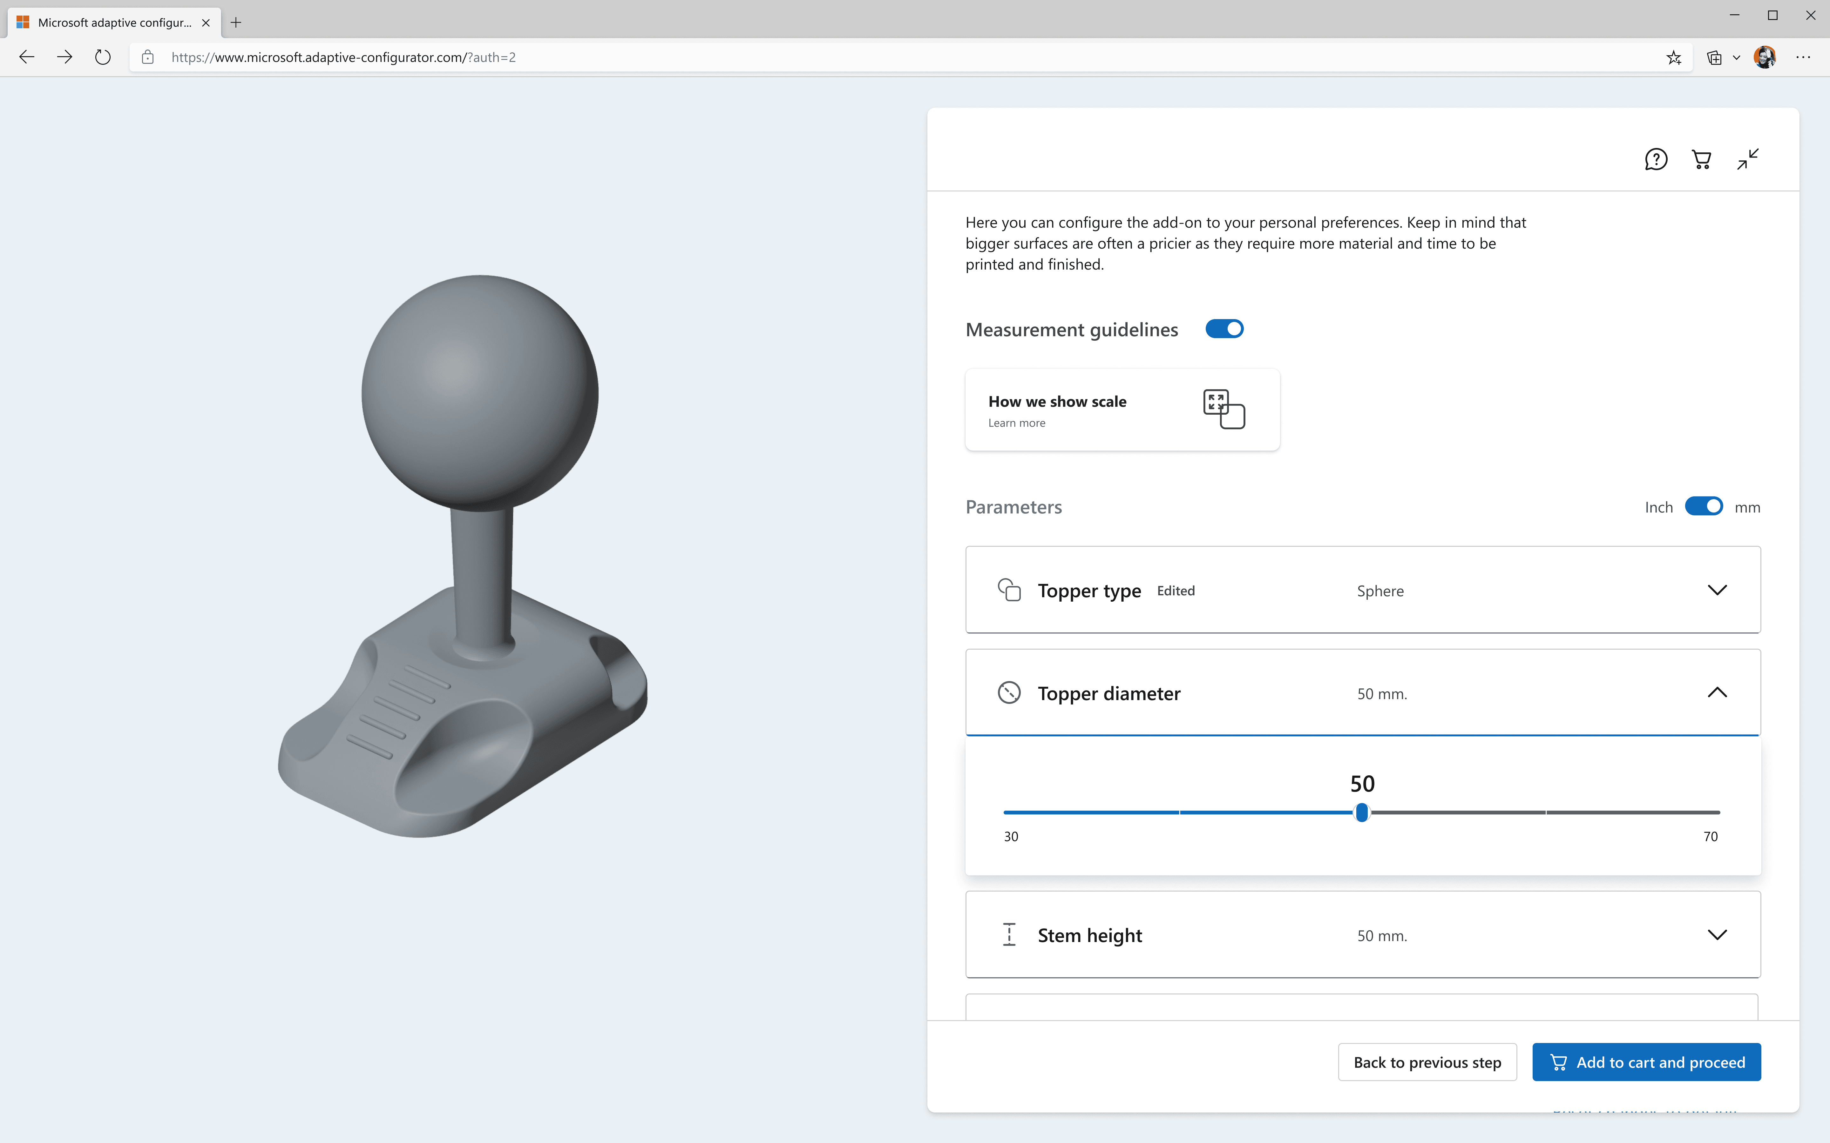
Task: Click the 'Measurement guidelines' label
Action: coord(1072,330)
